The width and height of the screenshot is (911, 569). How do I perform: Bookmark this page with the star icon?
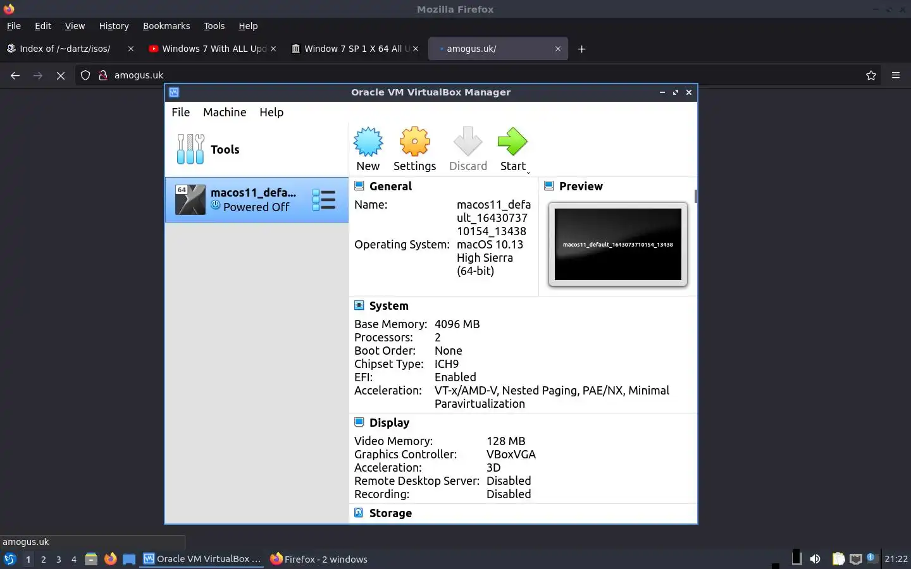871,75
